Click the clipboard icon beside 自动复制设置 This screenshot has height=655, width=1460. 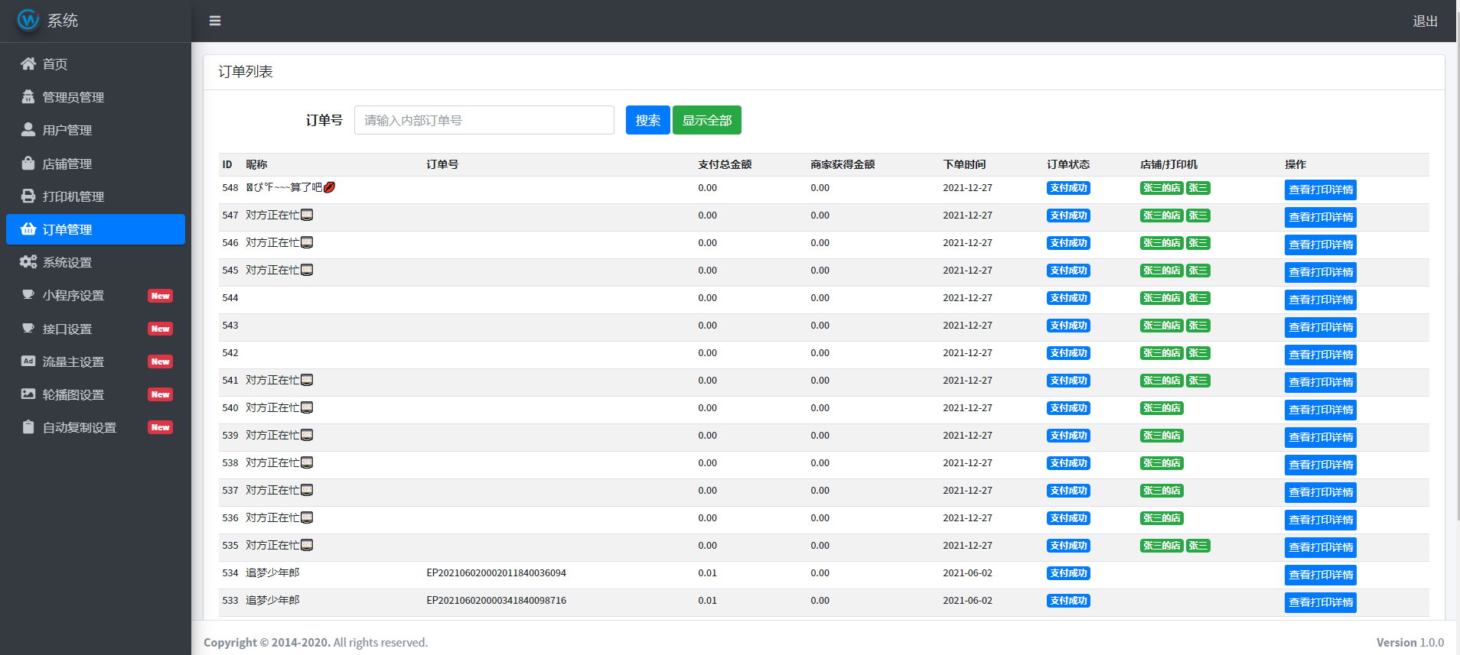coord(28,427)
